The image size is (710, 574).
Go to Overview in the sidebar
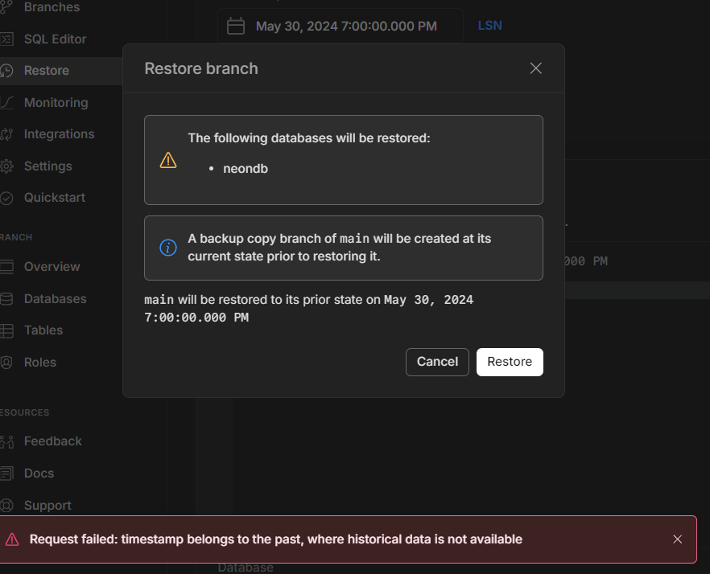point(52,267)
